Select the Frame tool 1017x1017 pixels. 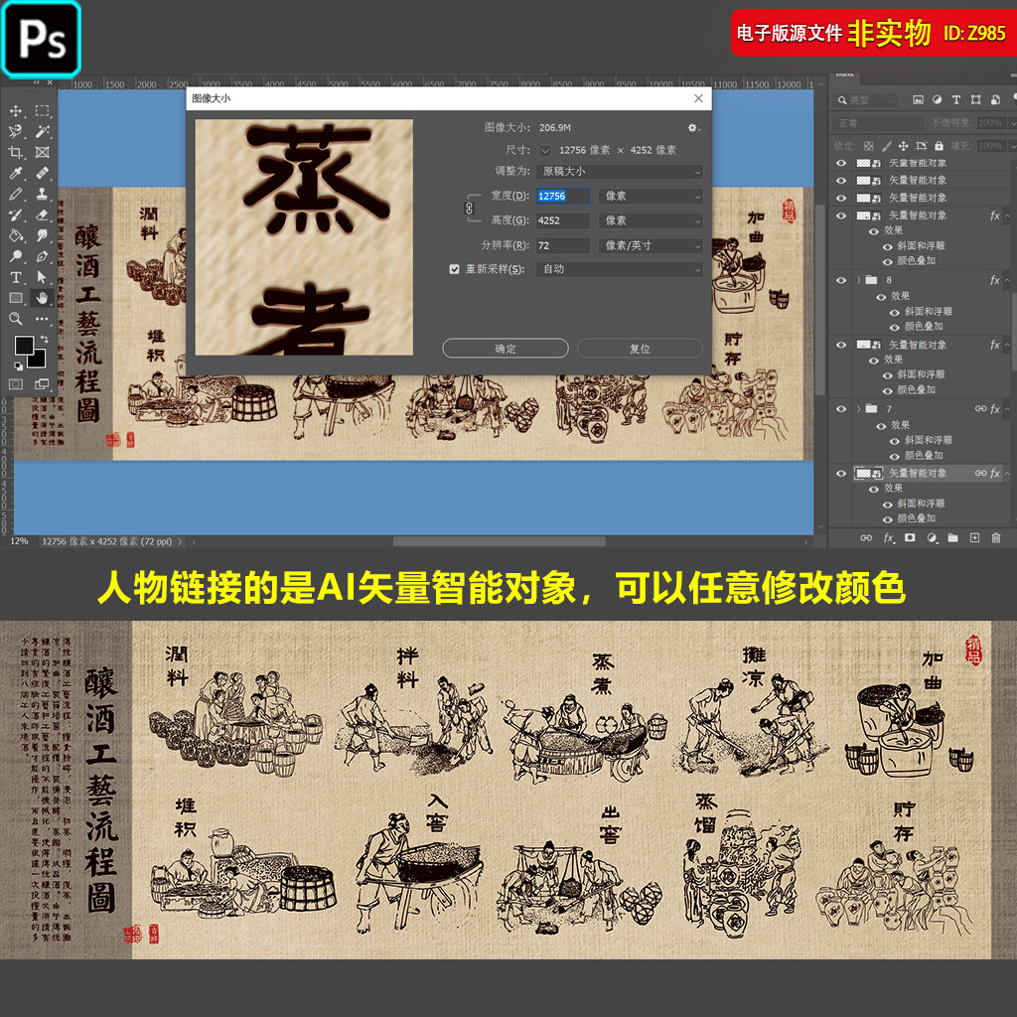[x=42, y=152]
